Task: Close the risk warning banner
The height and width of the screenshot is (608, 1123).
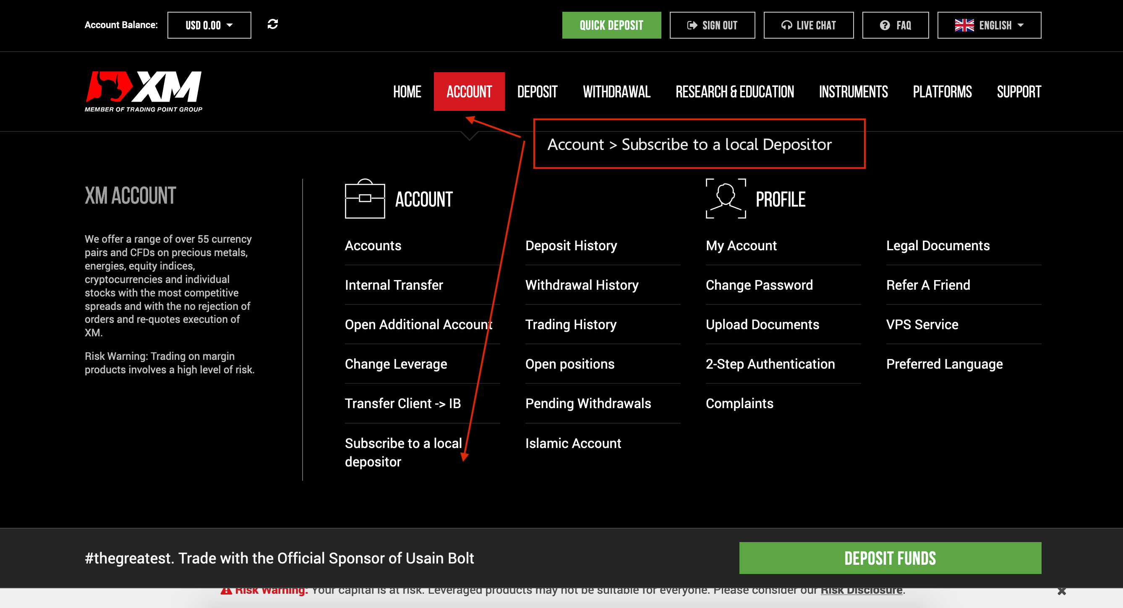Action: click(1062, 591)
